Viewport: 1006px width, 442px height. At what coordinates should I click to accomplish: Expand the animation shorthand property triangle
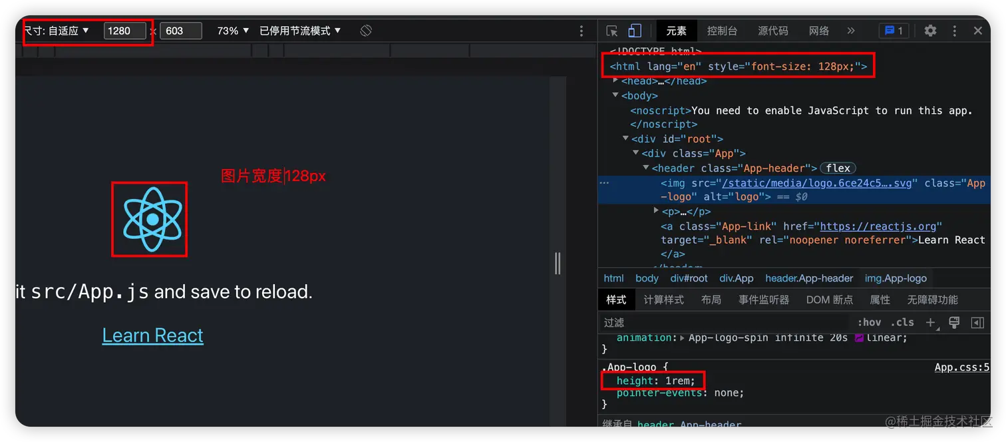click(x=683, y=337)
